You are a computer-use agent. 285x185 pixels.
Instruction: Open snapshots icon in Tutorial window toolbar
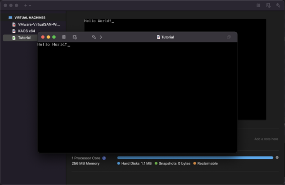(75, 37)
